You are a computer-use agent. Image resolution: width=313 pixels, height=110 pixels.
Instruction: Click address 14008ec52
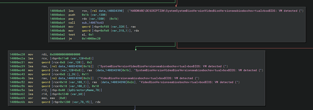pos(18,82)
